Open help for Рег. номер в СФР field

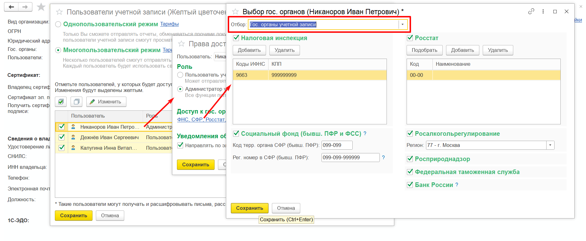(x=383, y=157)
